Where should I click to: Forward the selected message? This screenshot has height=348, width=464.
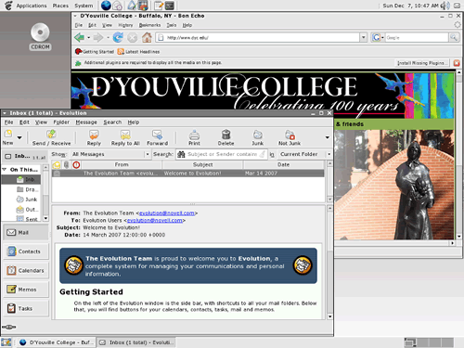pos(157,137)
